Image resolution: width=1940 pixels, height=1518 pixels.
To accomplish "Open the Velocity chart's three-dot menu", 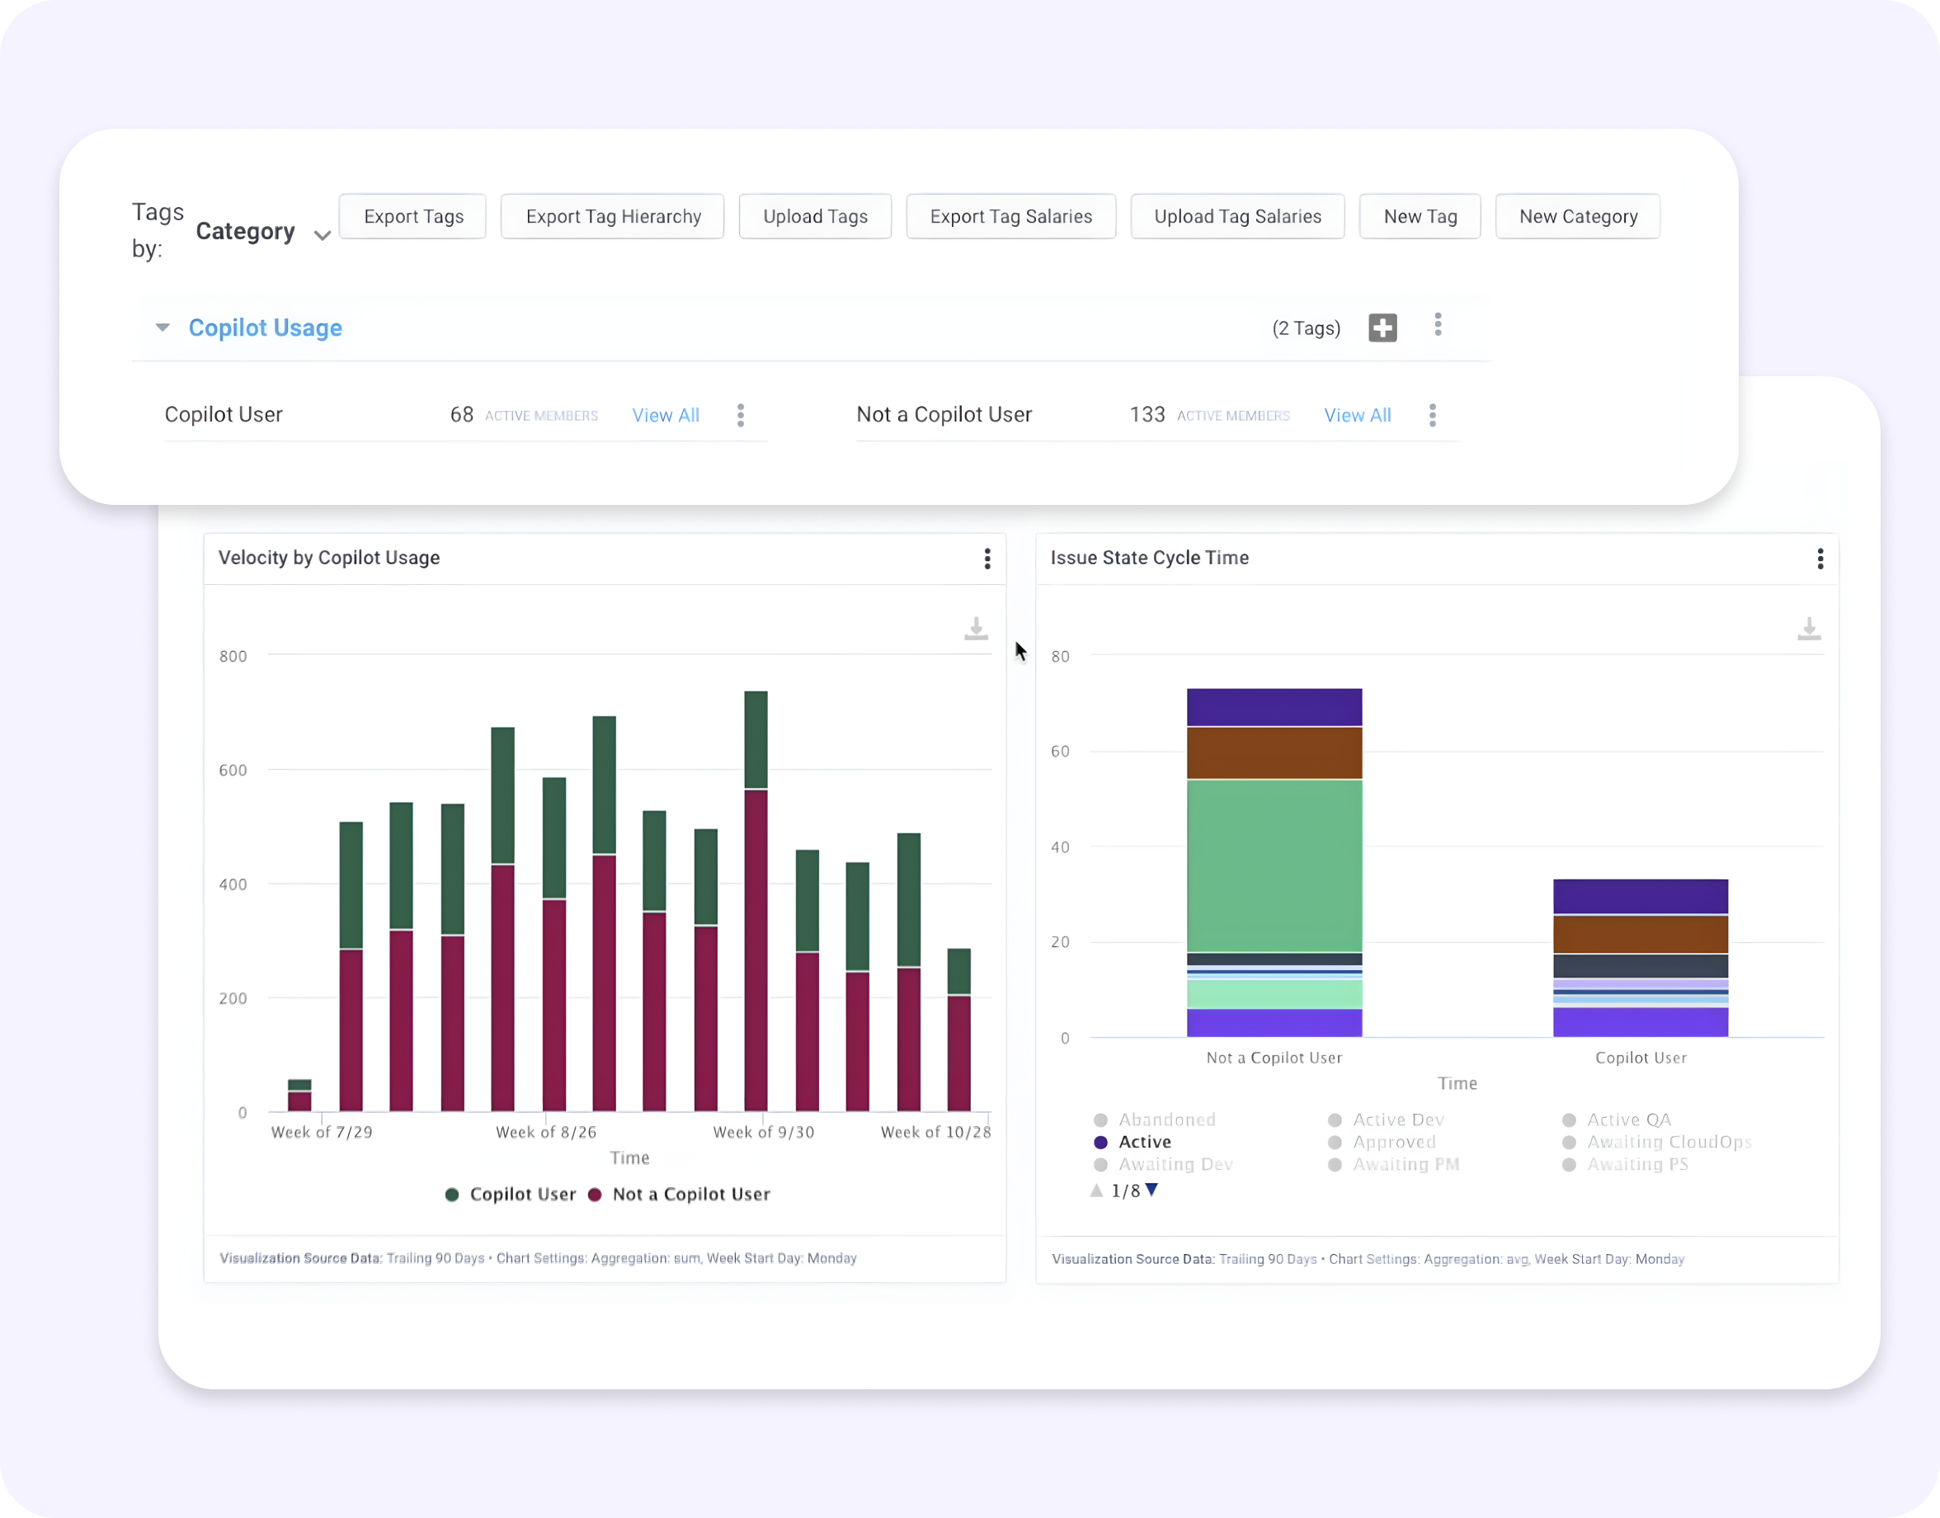I will (x=986, y=559).
